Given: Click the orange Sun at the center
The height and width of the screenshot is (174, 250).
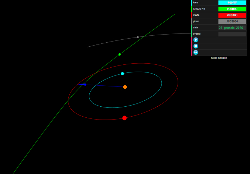Looking at the screenshot, I should (125, 87).
